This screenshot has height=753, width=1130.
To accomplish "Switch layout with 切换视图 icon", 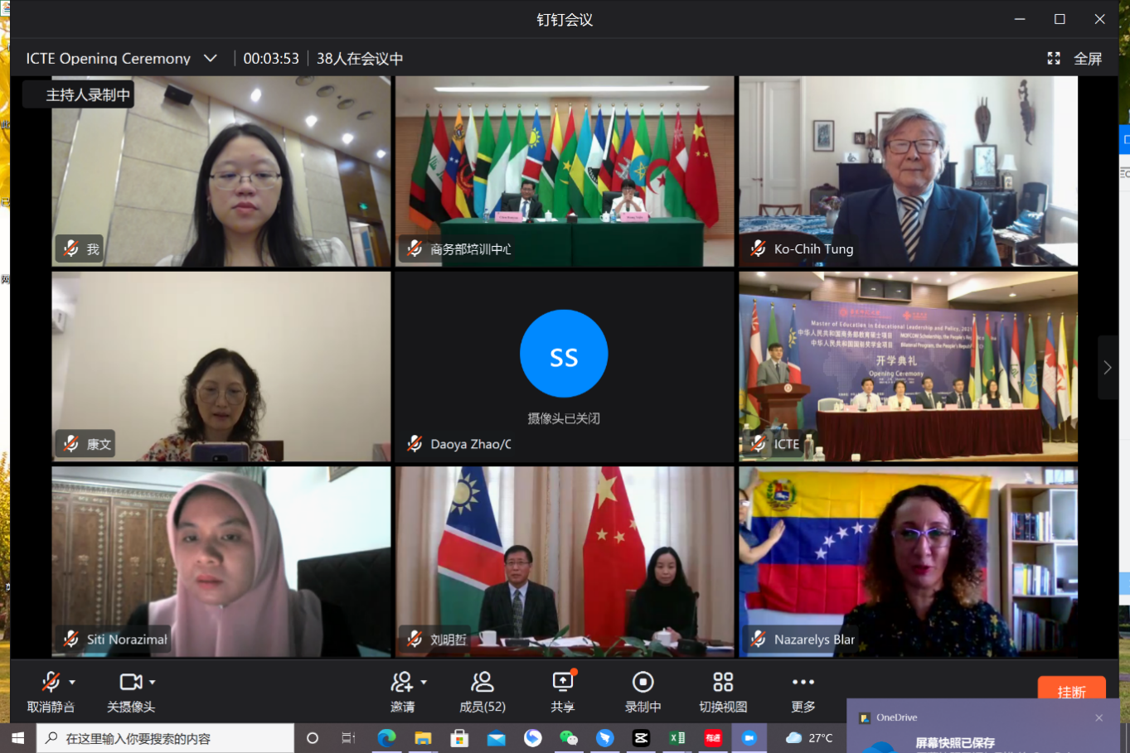I will click(723, 691).
